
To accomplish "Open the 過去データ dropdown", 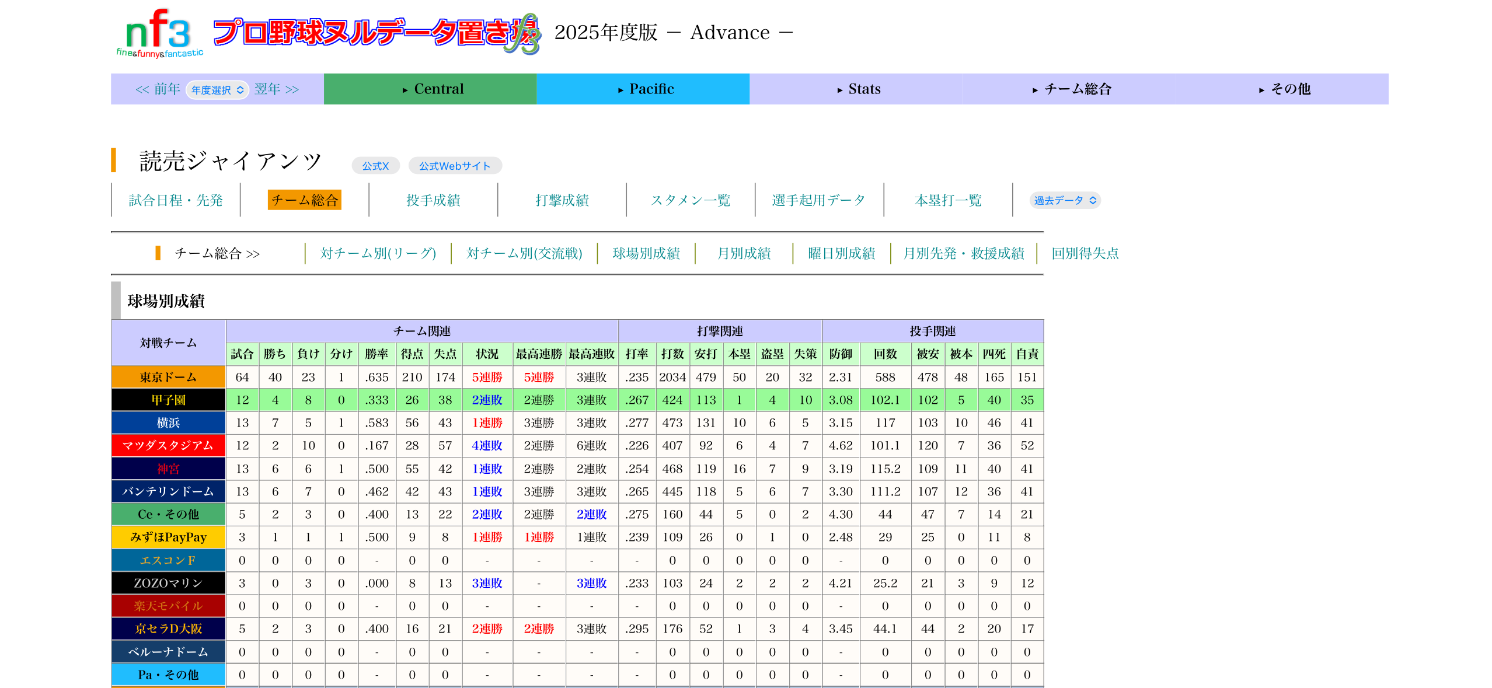I will (1065, 201).
